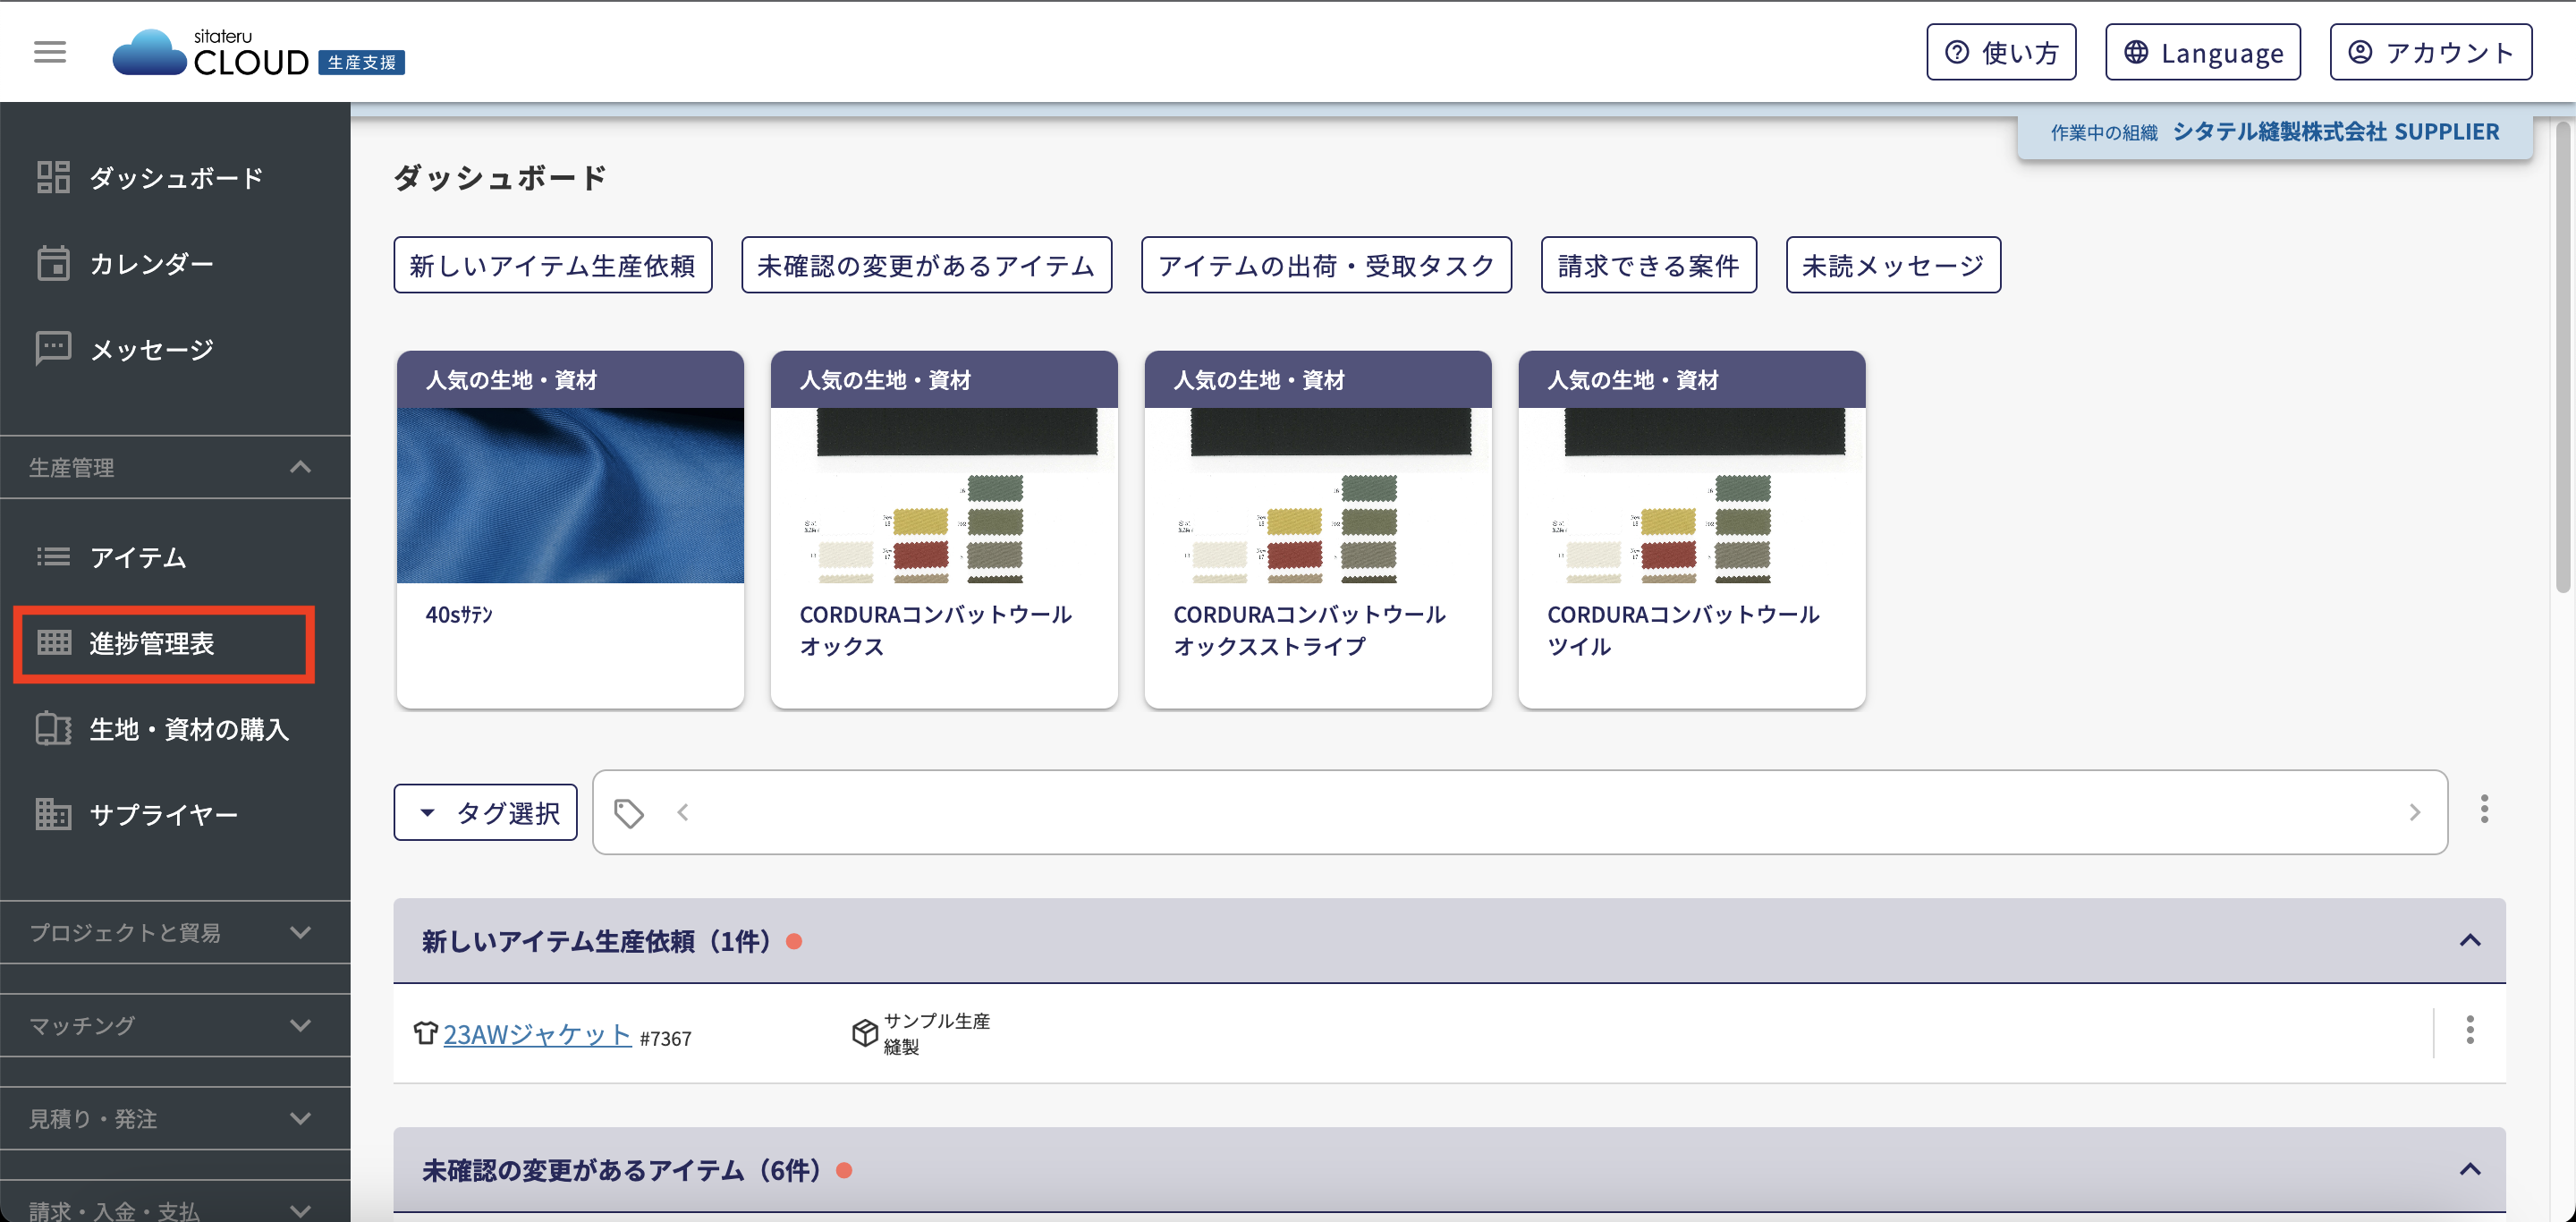The height and width of the screenshot is (1222, 2576).
Task: Click the sitateru CLOUD logo
Action: (258, 53)
